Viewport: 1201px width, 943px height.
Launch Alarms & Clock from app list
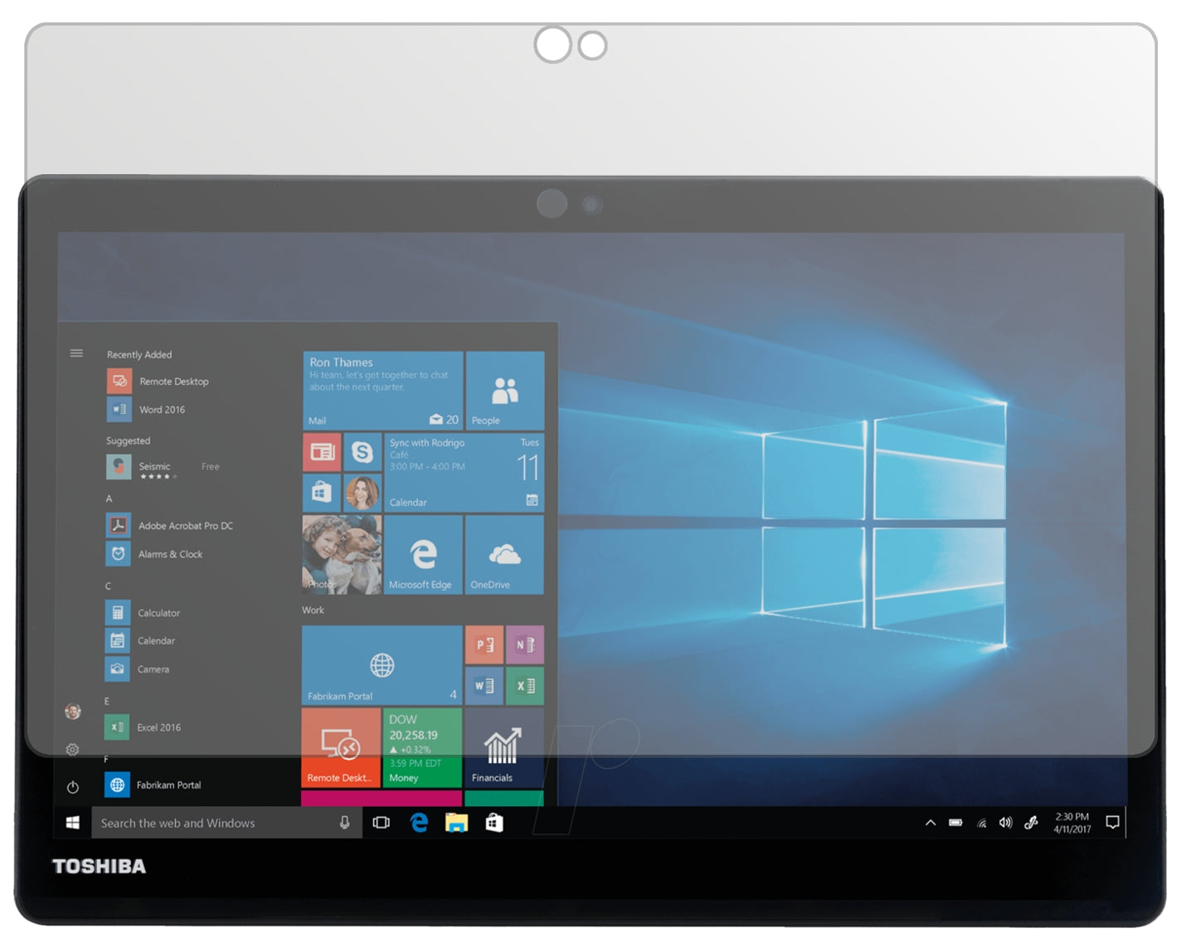tap(154, 554)
